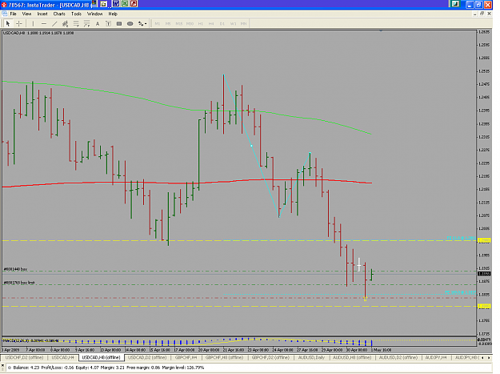This screenshot has height=374, width=500.
Task: Open the Excel quick-launch icon in title bar
Action: [125, 4]
